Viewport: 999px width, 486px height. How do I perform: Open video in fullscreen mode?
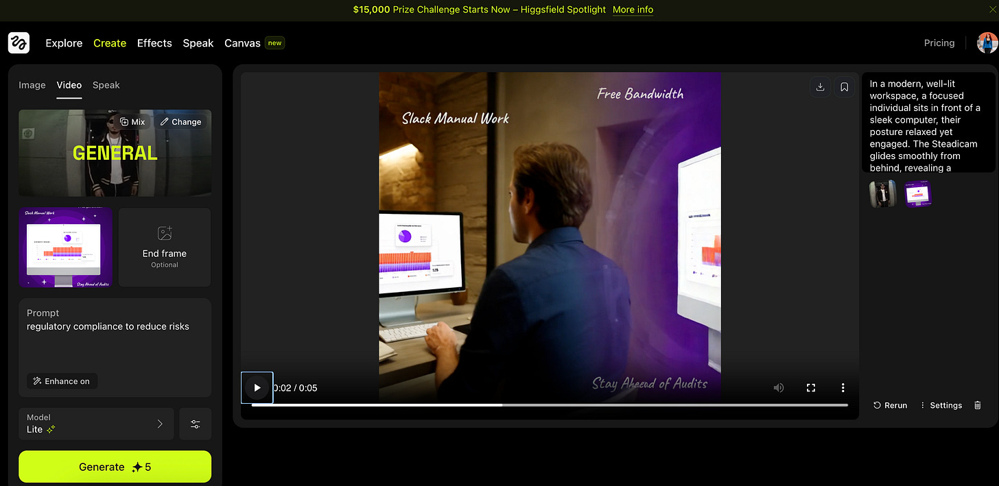[811, 388]
